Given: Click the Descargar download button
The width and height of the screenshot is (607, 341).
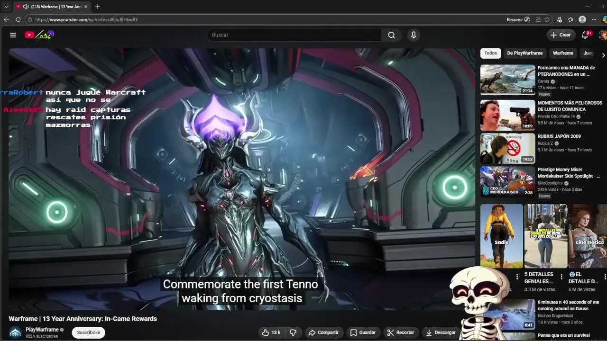Looking at the screenshot, I should click(x=441, y=332).
